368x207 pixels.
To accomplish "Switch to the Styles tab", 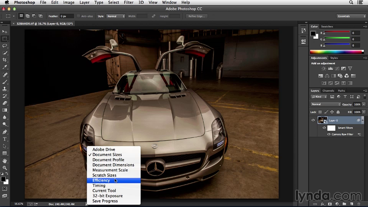I will point(334,58).
